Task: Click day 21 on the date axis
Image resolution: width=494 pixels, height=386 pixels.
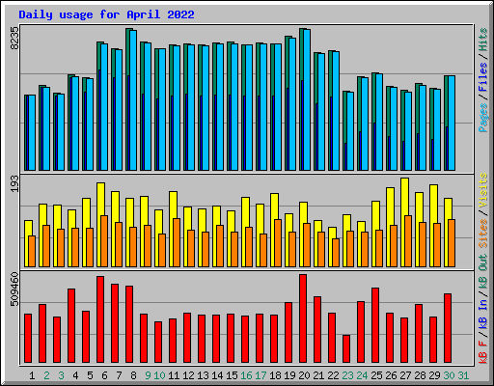Action: click(318, 375)
